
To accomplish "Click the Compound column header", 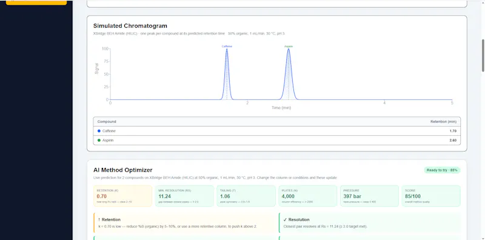I will [x=107, y=122].
